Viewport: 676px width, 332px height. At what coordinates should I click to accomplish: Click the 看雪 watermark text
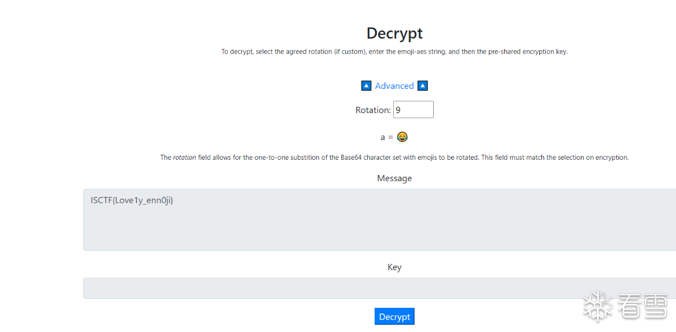[642, 307]
